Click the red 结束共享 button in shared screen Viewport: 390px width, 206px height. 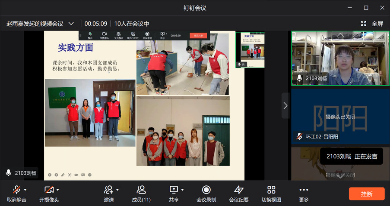[198, 36]
